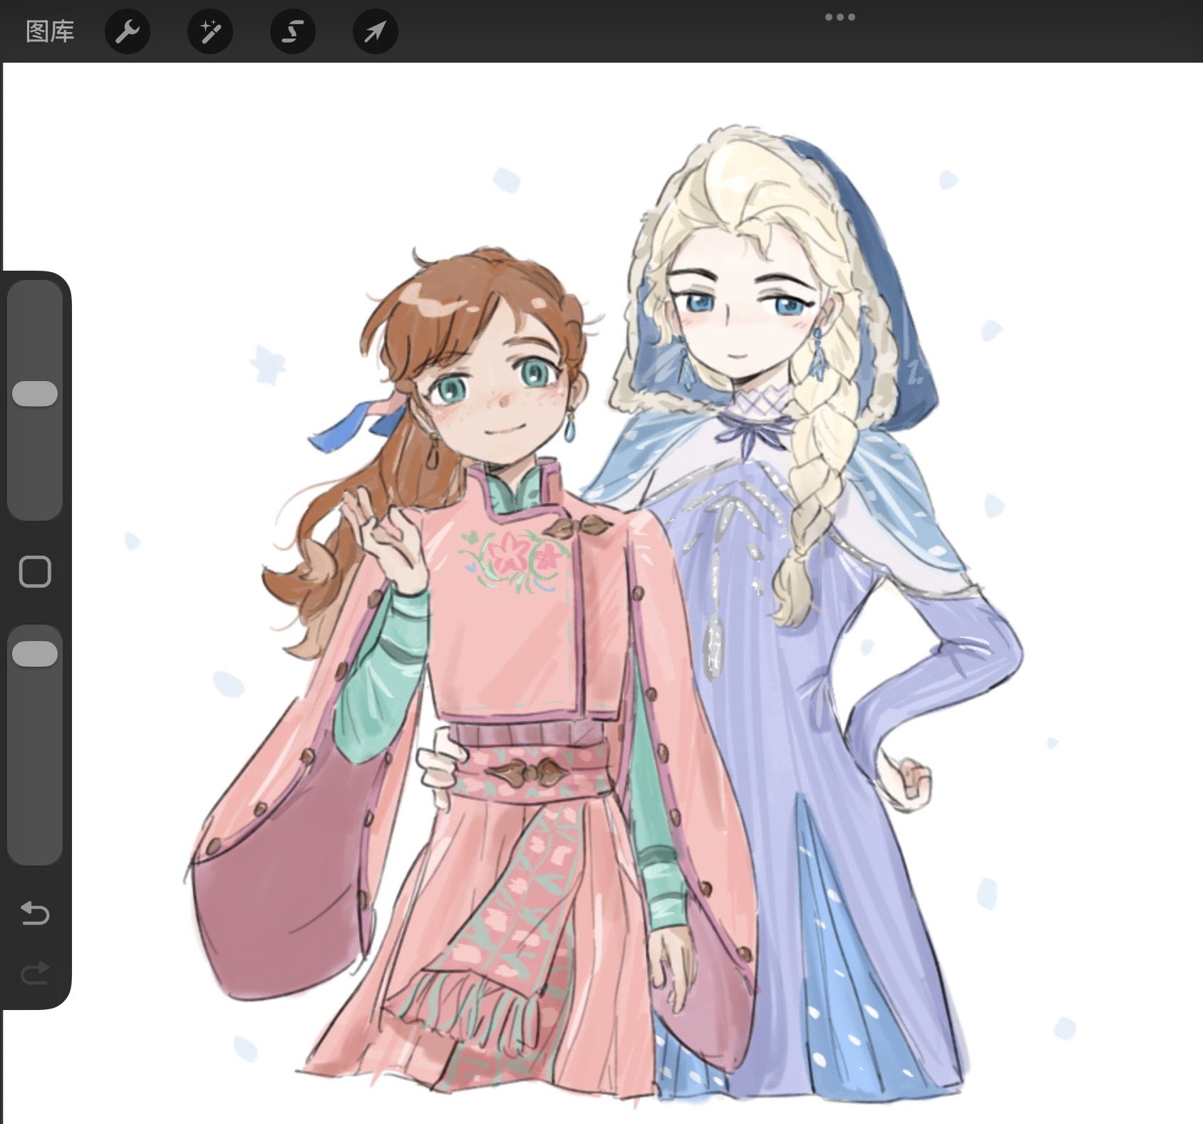Tap the three-dot multitasking menu
1203x1124 pixels.
(x=840, y=17)
